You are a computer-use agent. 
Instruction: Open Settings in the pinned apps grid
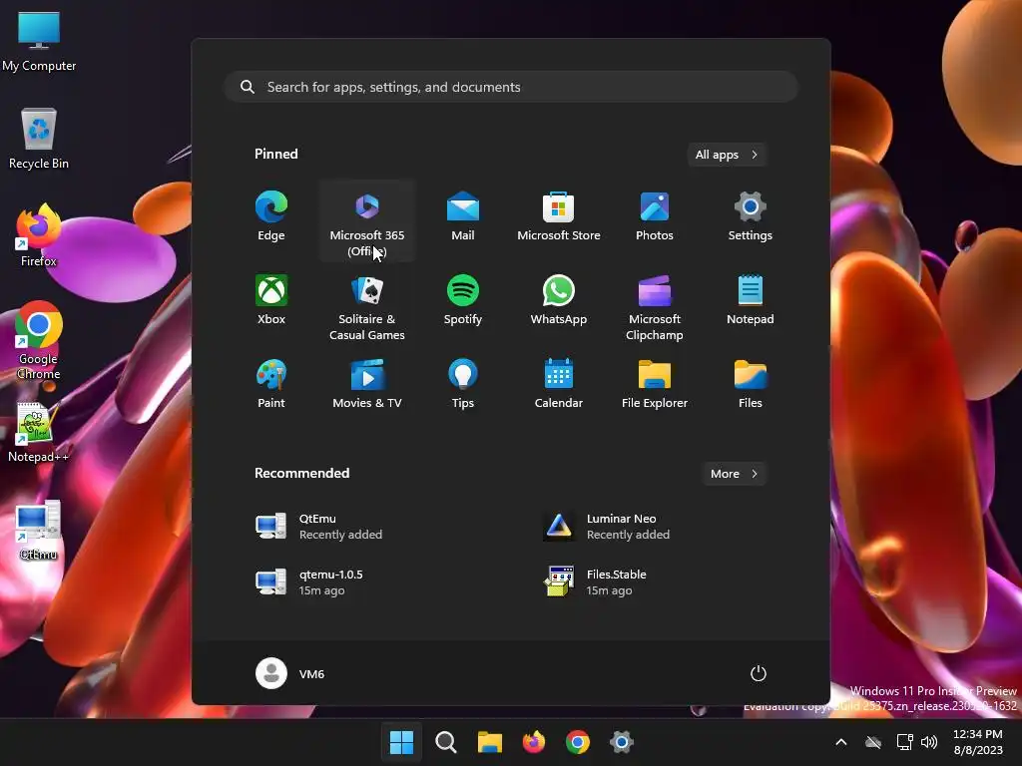click(x=751, y=218)
